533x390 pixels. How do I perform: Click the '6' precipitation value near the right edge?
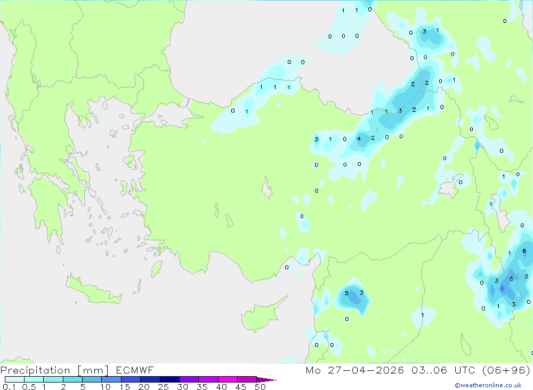(524, 251)
